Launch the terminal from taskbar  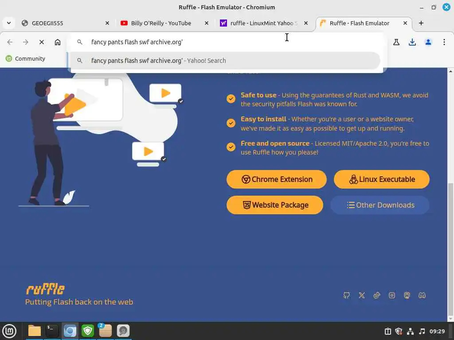pos(52,331)
